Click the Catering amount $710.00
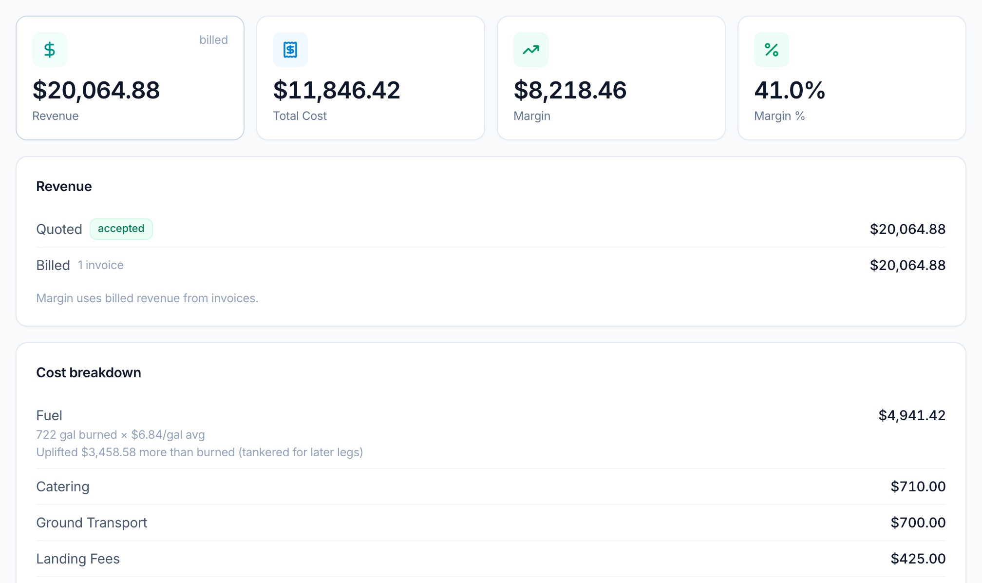Screen dimensions: 982x583 tap(918, 486)
